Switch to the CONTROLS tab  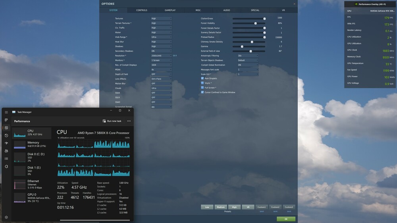point(142,10)
